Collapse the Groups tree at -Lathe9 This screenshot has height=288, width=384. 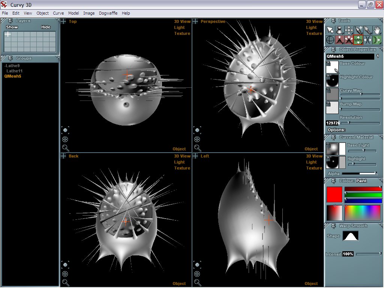coord(5,66)
